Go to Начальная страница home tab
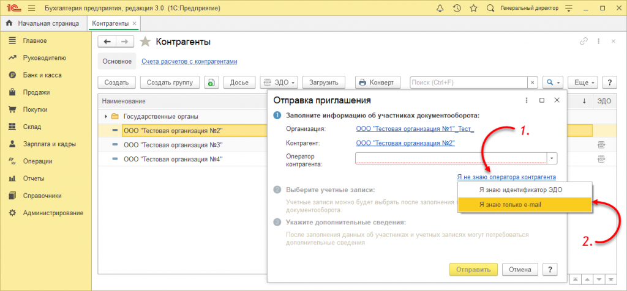 click(43, 24)
